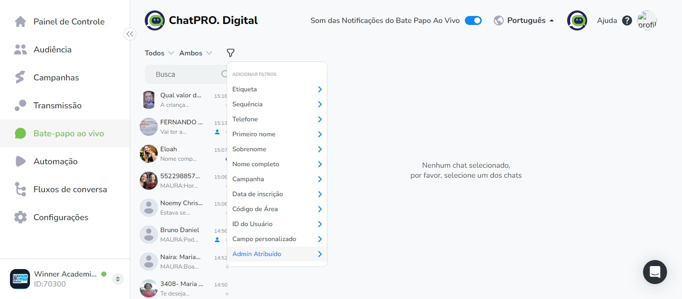Open the chat 'Qual valor d...'
The image size is (682, 299).
[x=183, y=100]
